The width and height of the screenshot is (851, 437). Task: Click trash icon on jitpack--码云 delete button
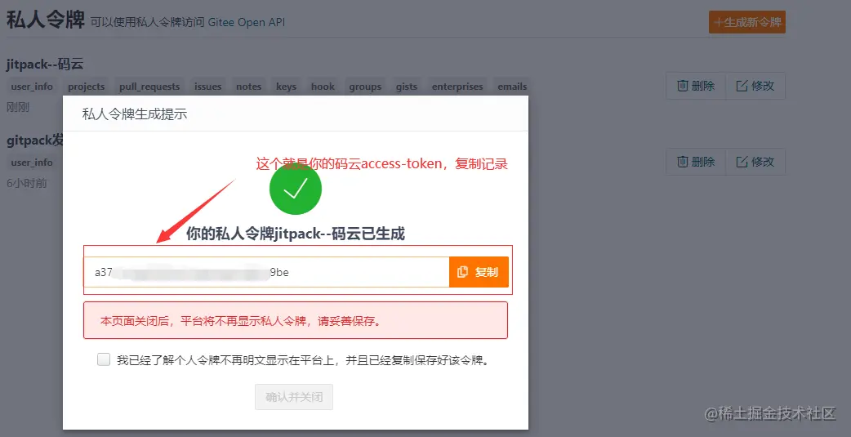click(x=683, y=86)
